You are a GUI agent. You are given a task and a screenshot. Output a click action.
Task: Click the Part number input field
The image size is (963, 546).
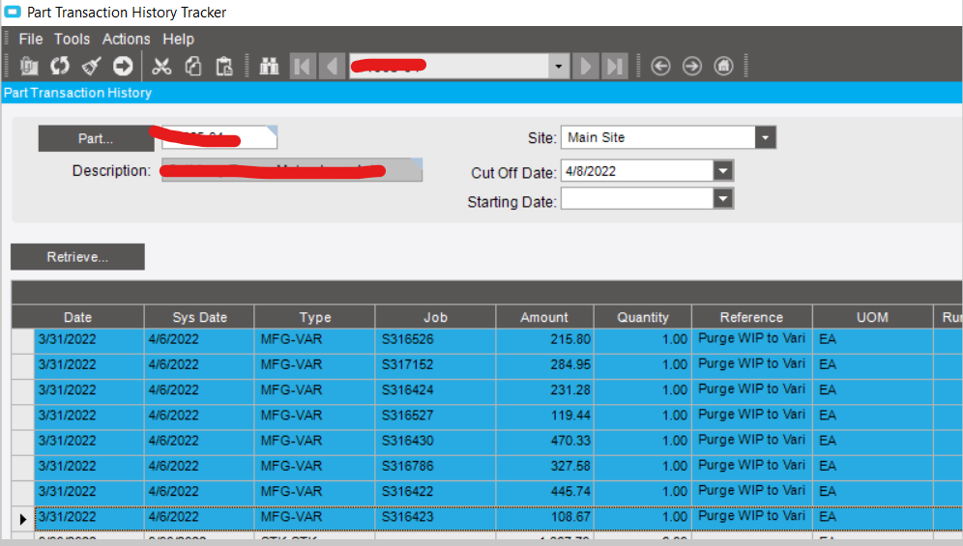tap(219, 137)
